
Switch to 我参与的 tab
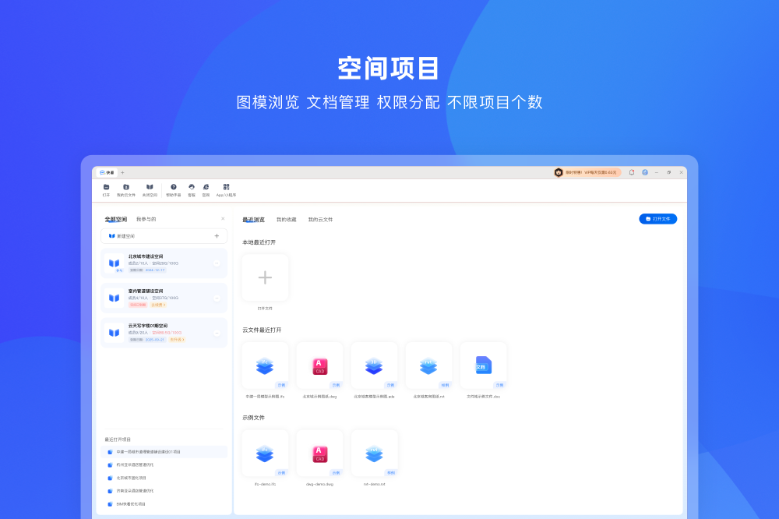point(146,219)
